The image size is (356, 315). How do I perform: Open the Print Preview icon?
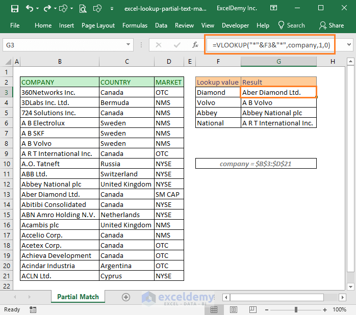pyautogui.click(x=83, y=9)
